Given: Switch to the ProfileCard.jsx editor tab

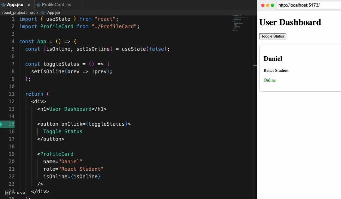Looking at the screenshot, I should (56, 4).
